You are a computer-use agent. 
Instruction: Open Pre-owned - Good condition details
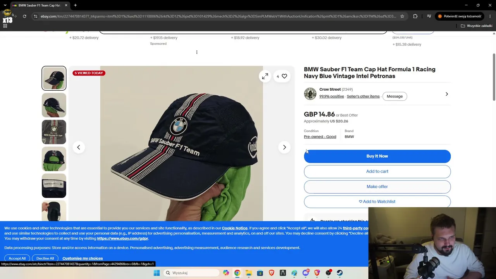[320, 137]
